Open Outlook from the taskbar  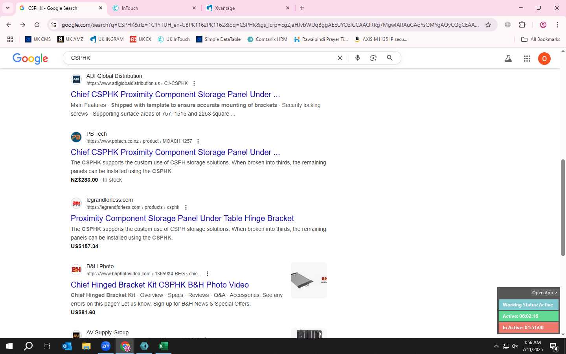[x=67, y=346]
